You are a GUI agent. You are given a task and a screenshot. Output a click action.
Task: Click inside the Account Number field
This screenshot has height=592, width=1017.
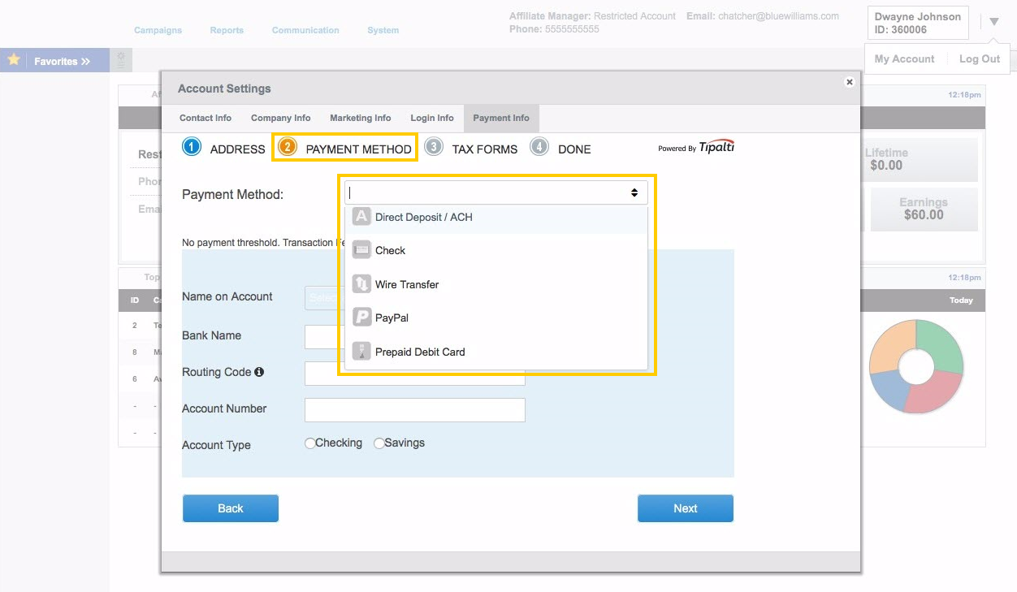pyautogui.click(x=414, y=410)
